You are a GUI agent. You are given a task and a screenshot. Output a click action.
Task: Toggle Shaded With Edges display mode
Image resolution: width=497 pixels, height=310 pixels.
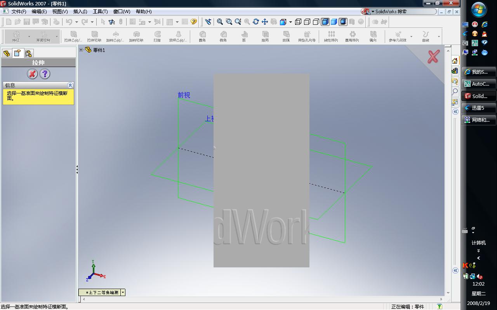click(325, 22)
